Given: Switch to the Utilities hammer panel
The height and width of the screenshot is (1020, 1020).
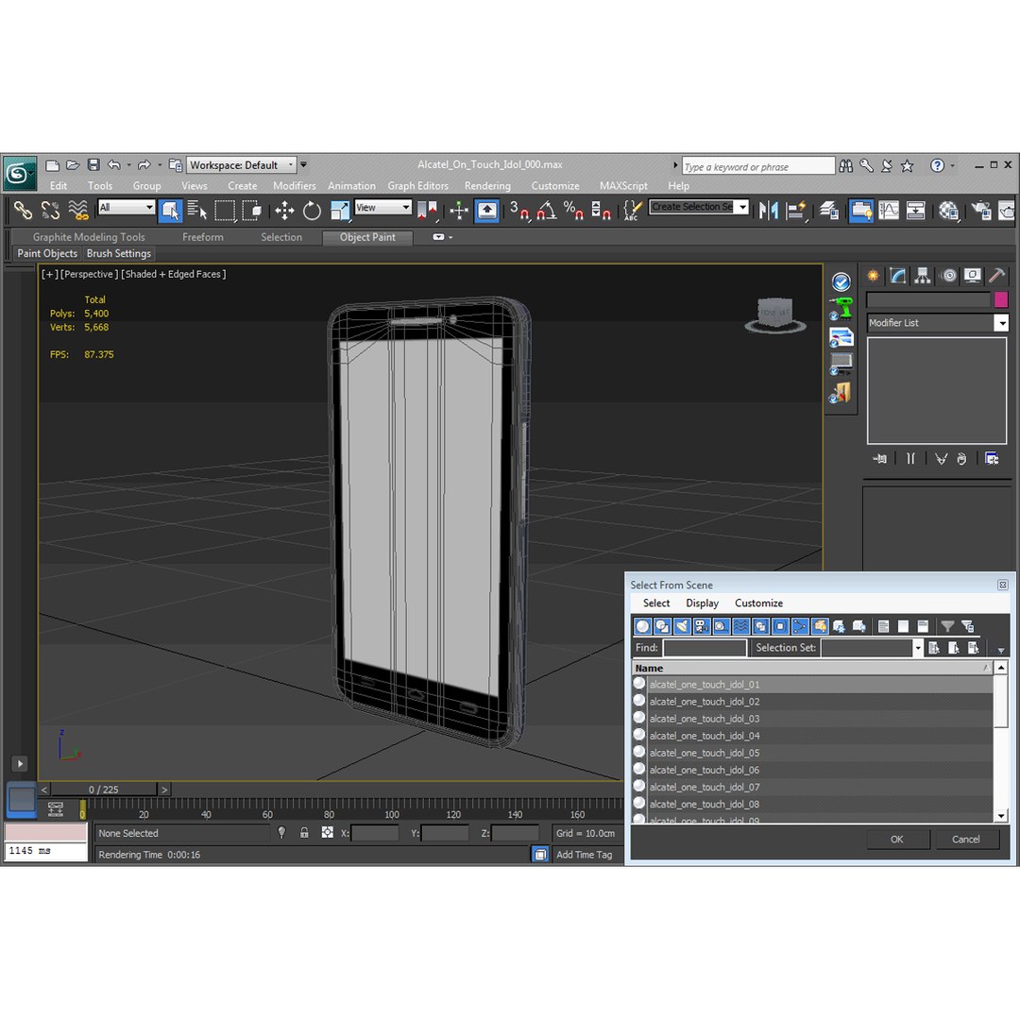Looking at the screenshot, I should coord(996,276).
